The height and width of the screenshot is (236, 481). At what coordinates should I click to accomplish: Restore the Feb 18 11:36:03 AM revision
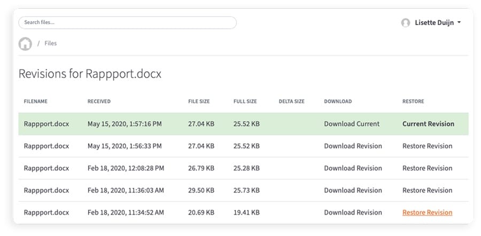click(428, 190)
